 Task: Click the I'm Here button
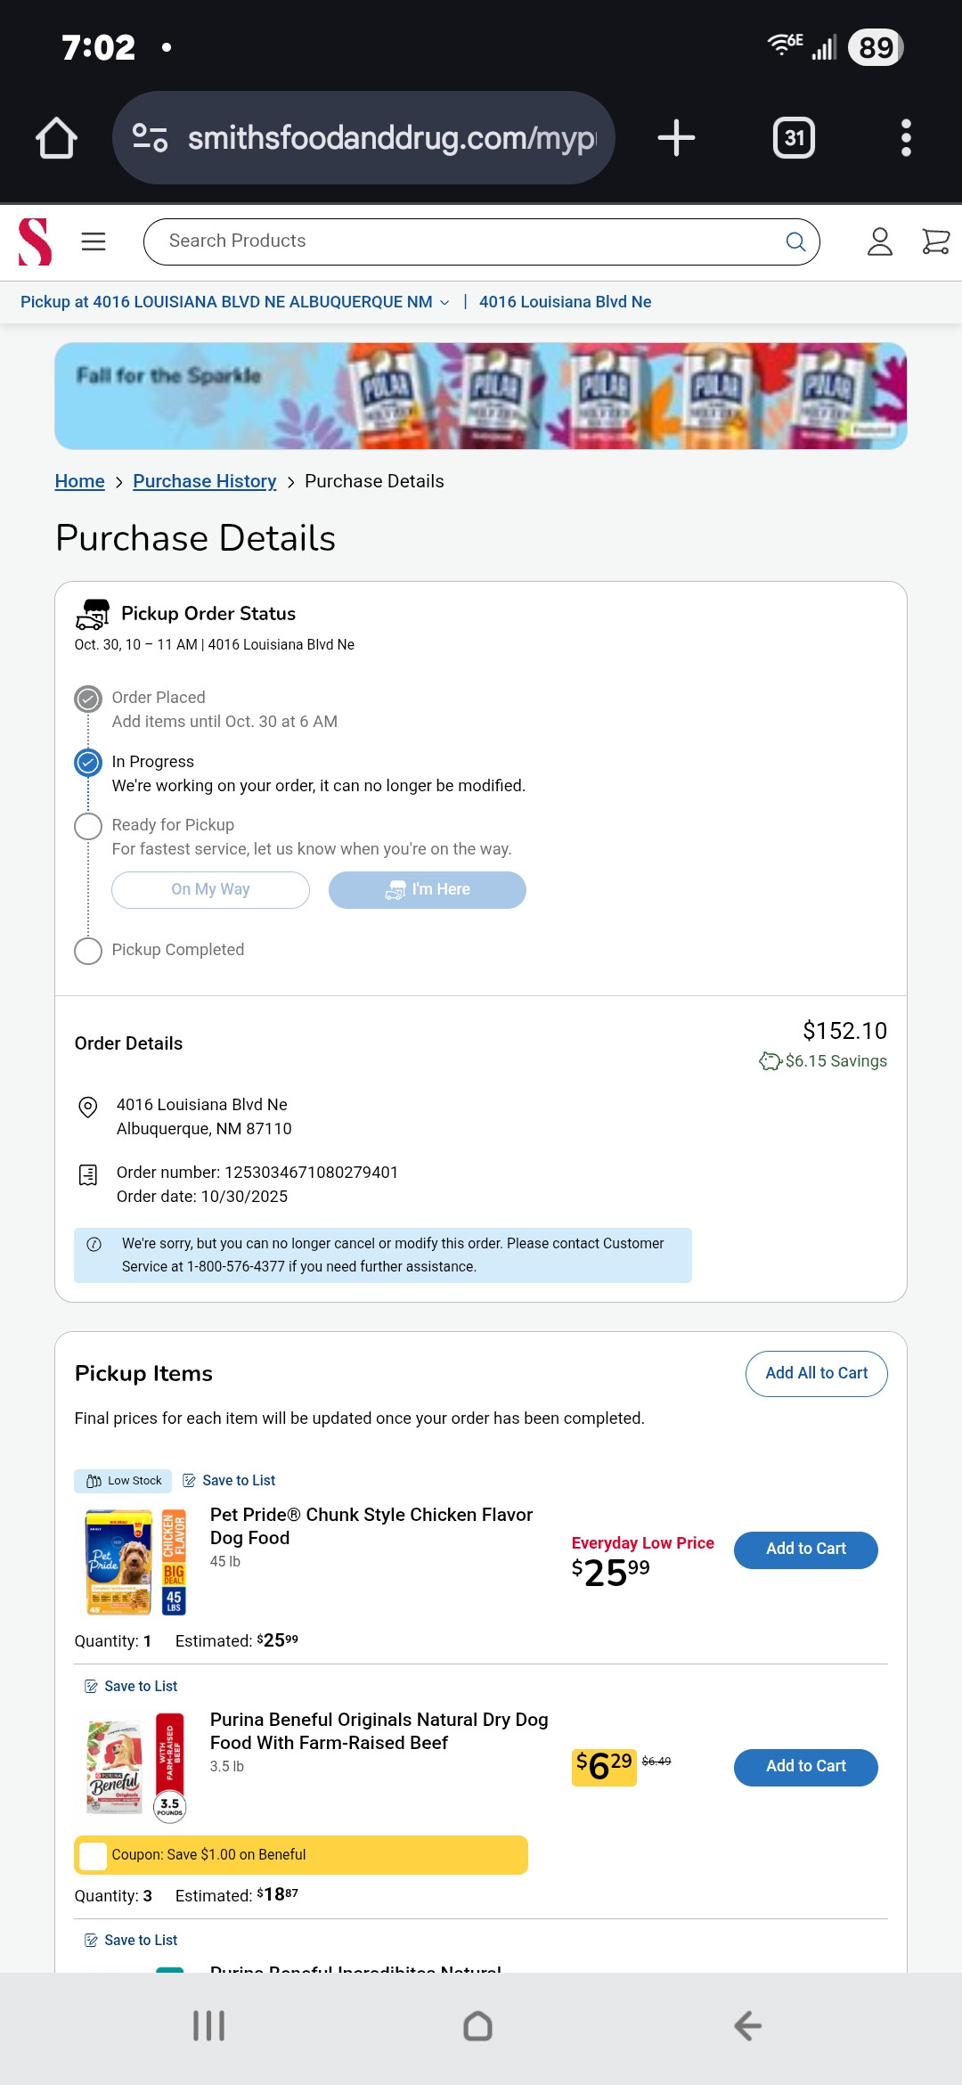pos(427,889)
